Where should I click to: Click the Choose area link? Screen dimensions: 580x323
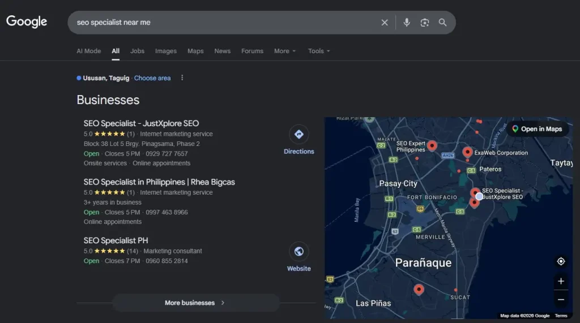[152, 78]
